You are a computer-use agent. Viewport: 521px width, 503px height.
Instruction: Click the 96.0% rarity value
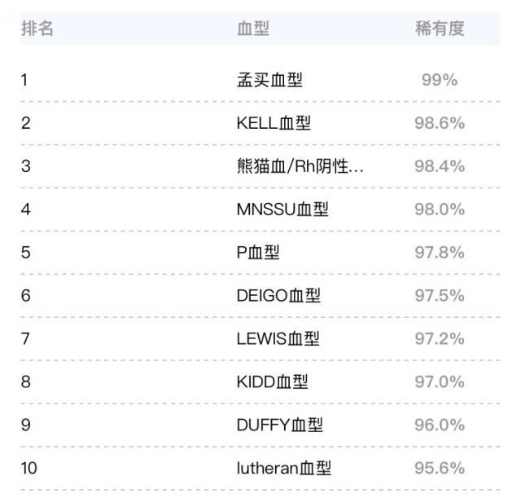(x=440, y=426)
